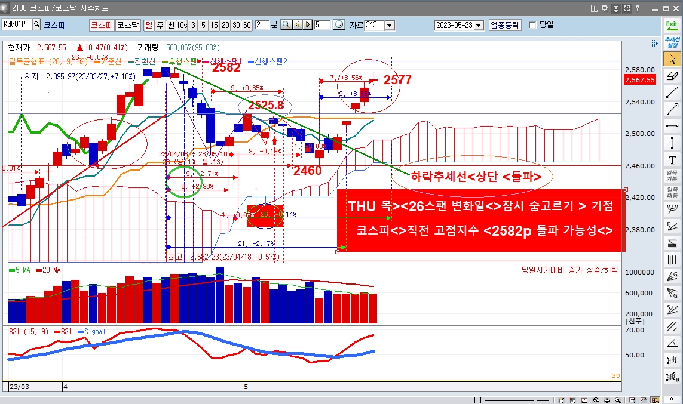Click the right arrow chart navigation button

[308, 25]
